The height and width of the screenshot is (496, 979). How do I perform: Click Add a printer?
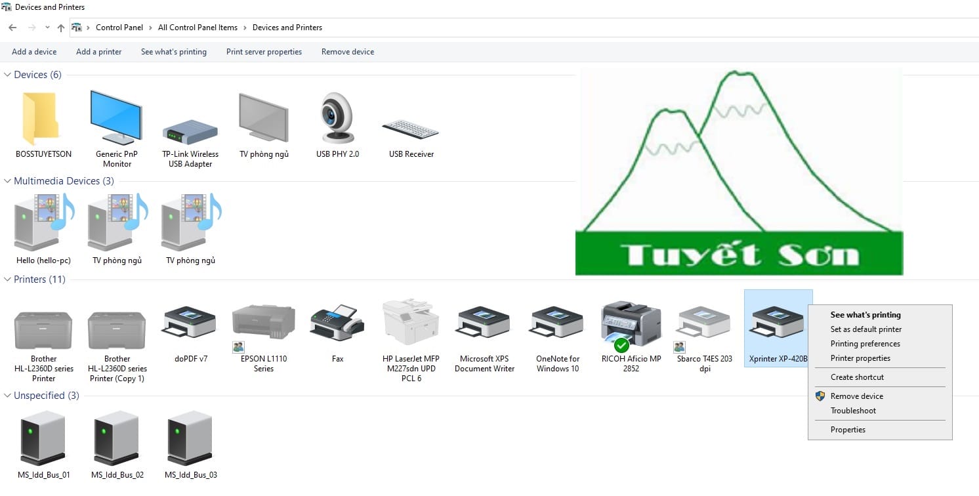98,51
